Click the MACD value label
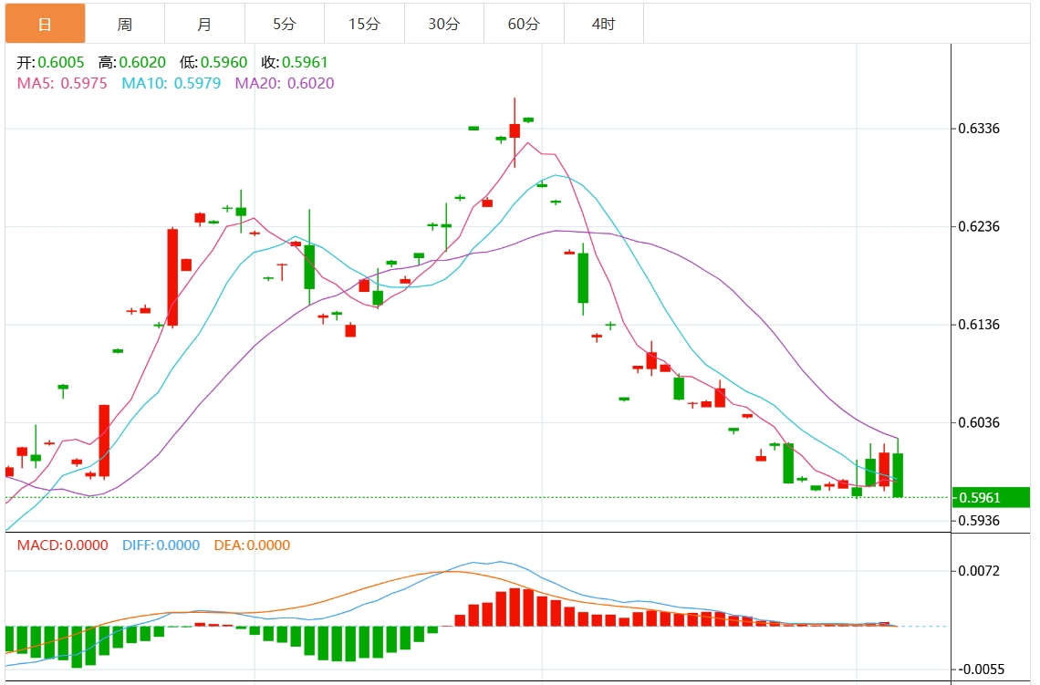Viewport: 1040px width, 685px height. click(62, 545)
